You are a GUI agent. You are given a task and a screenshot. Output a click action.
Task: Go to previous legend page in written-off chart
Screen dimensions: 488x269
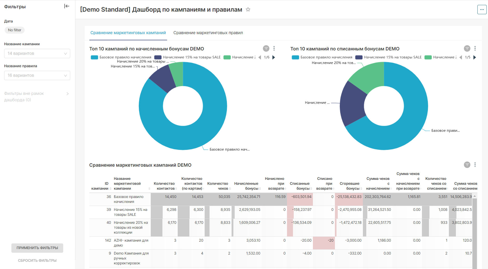(x=461, y=57)
